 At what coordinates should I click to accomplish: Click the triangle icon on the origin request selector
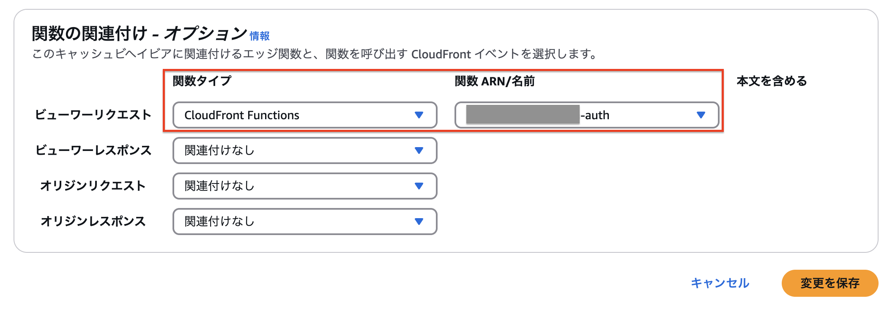tap(419, 186)
